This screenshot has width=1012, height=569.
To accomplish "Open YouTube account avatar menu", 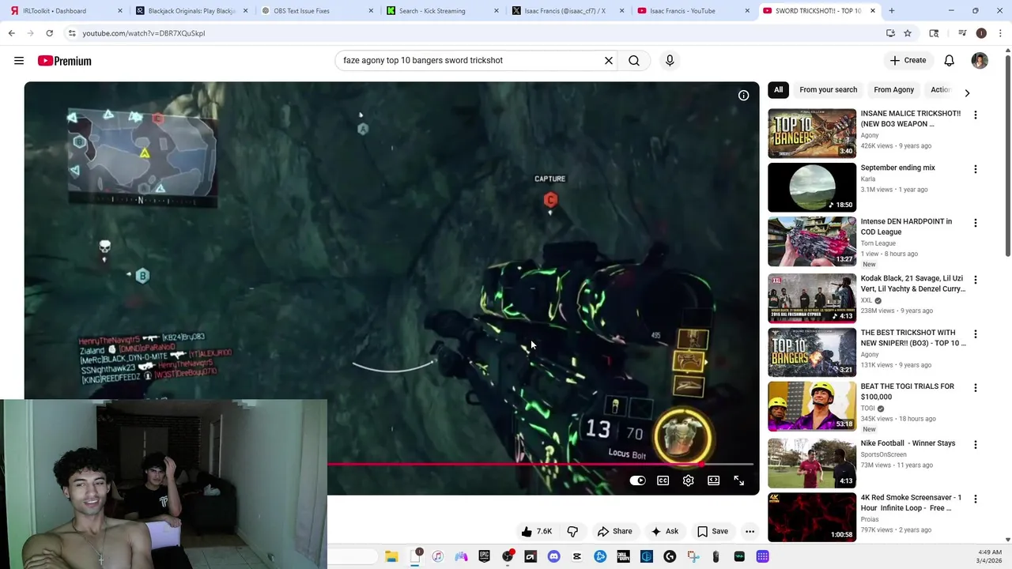I will (980, 60).
